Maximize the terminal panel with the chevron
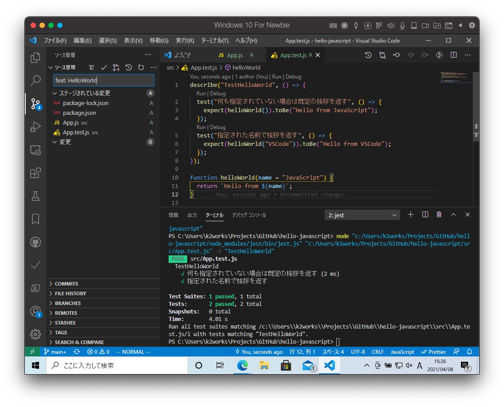This screenshot has width=504, height=407. click(453, 215)
